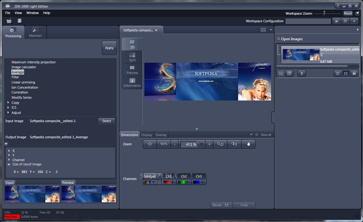Viewport: 363px width, 222px height.
Task: Expand the X parameter section
Action: [x=9, y=150]
